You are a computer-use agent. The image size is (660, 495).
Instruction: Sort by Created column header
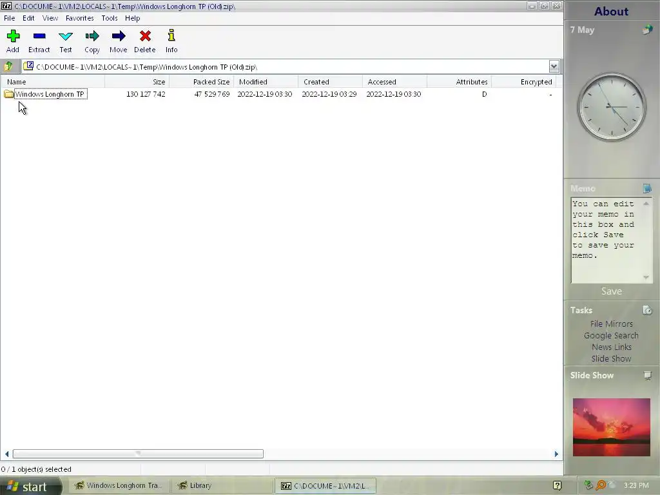[x=330, y=82]
